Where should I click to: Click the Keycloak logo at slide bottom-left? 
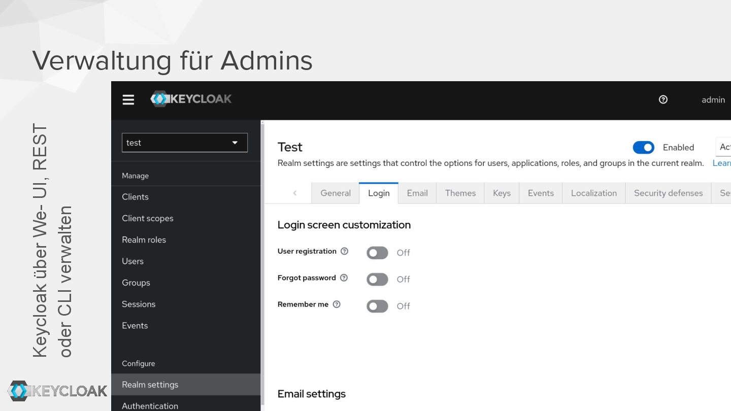[57, 391]
